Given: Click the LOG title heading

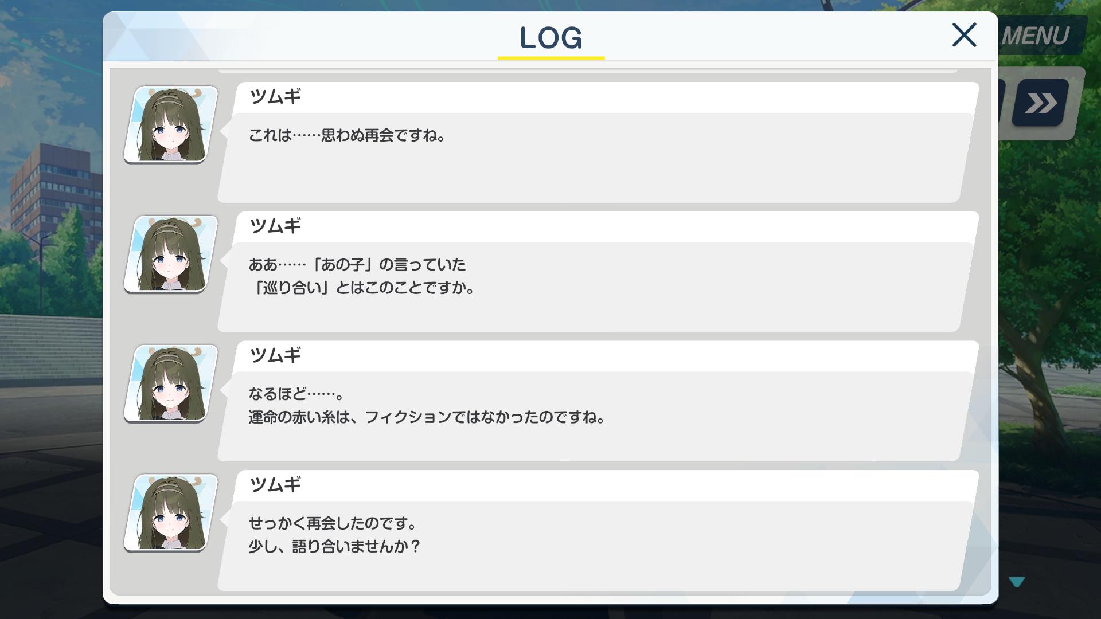Looking at the screenshot, I should [551, 38].
